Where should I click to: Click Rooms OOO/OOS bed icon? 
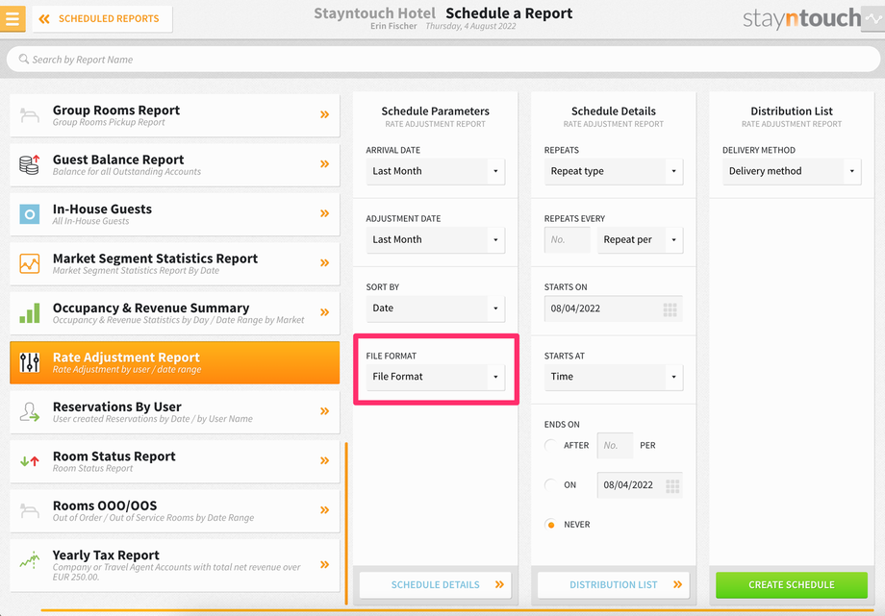click(30, 510)
